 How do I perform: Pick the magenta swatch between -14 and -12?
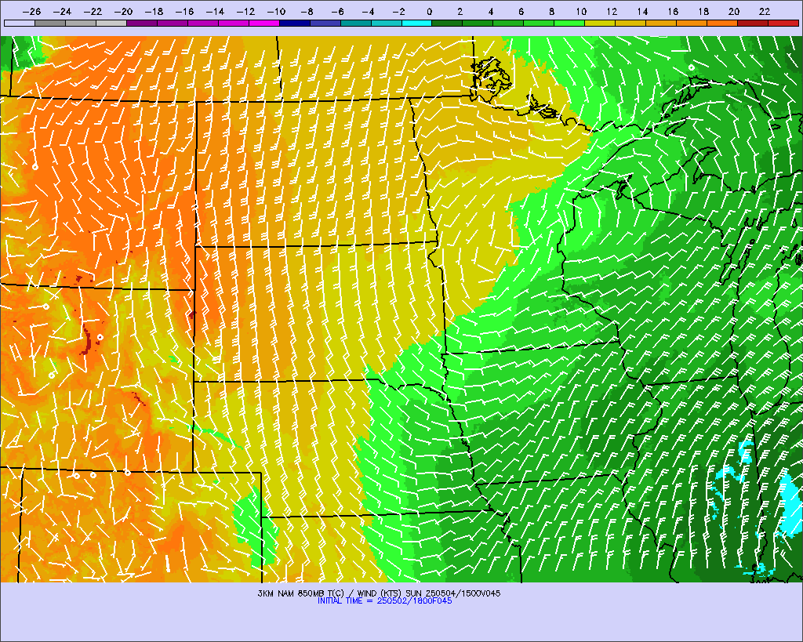tap(234, 23)
